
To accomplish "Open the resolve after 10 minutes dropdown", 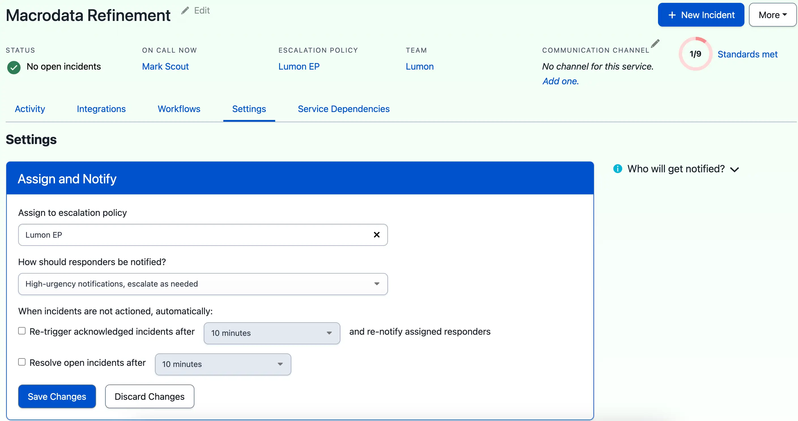I will coord(222,364).
